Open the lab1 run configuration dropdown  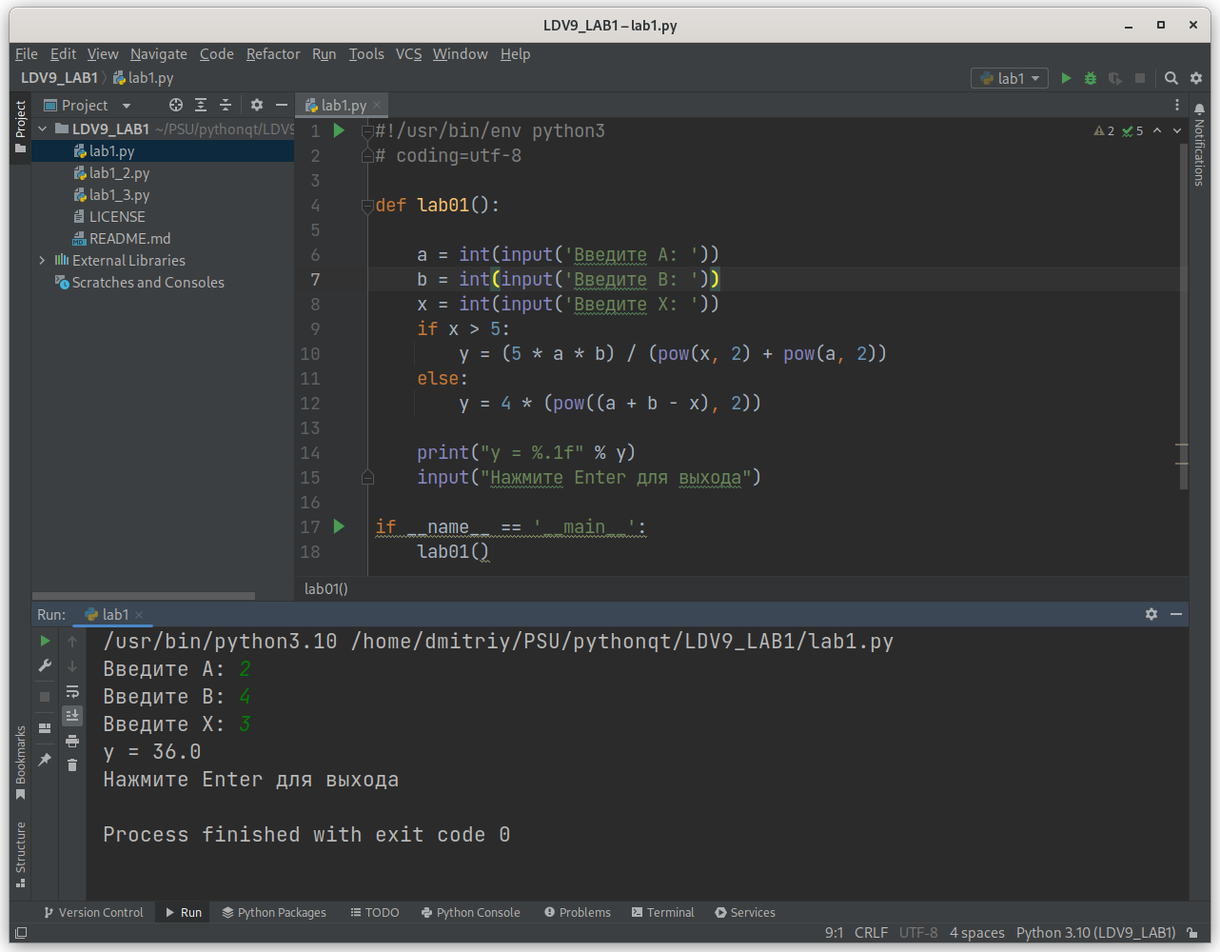1009,78
